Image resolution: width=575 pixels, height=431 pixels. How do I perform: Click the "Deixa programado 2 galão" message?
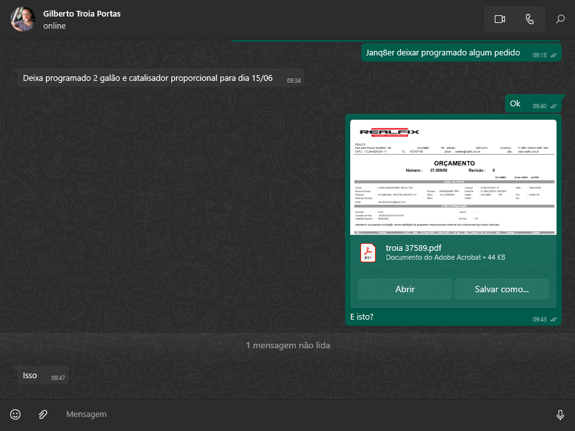(x=148, y=78)
